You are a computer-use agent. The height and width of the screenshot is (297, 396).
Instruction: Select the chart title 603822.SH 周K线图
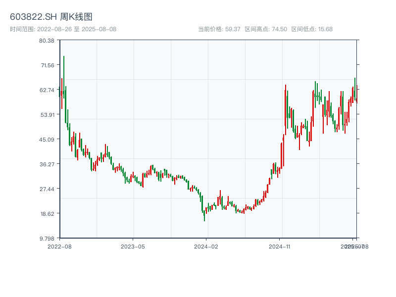pyautogui.click(x=51, y=17)
